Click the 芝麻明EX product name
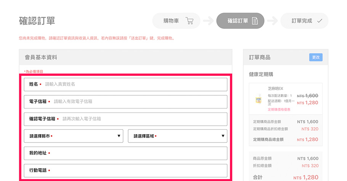This screenshot has height=181, width=347. pos(275,88)
